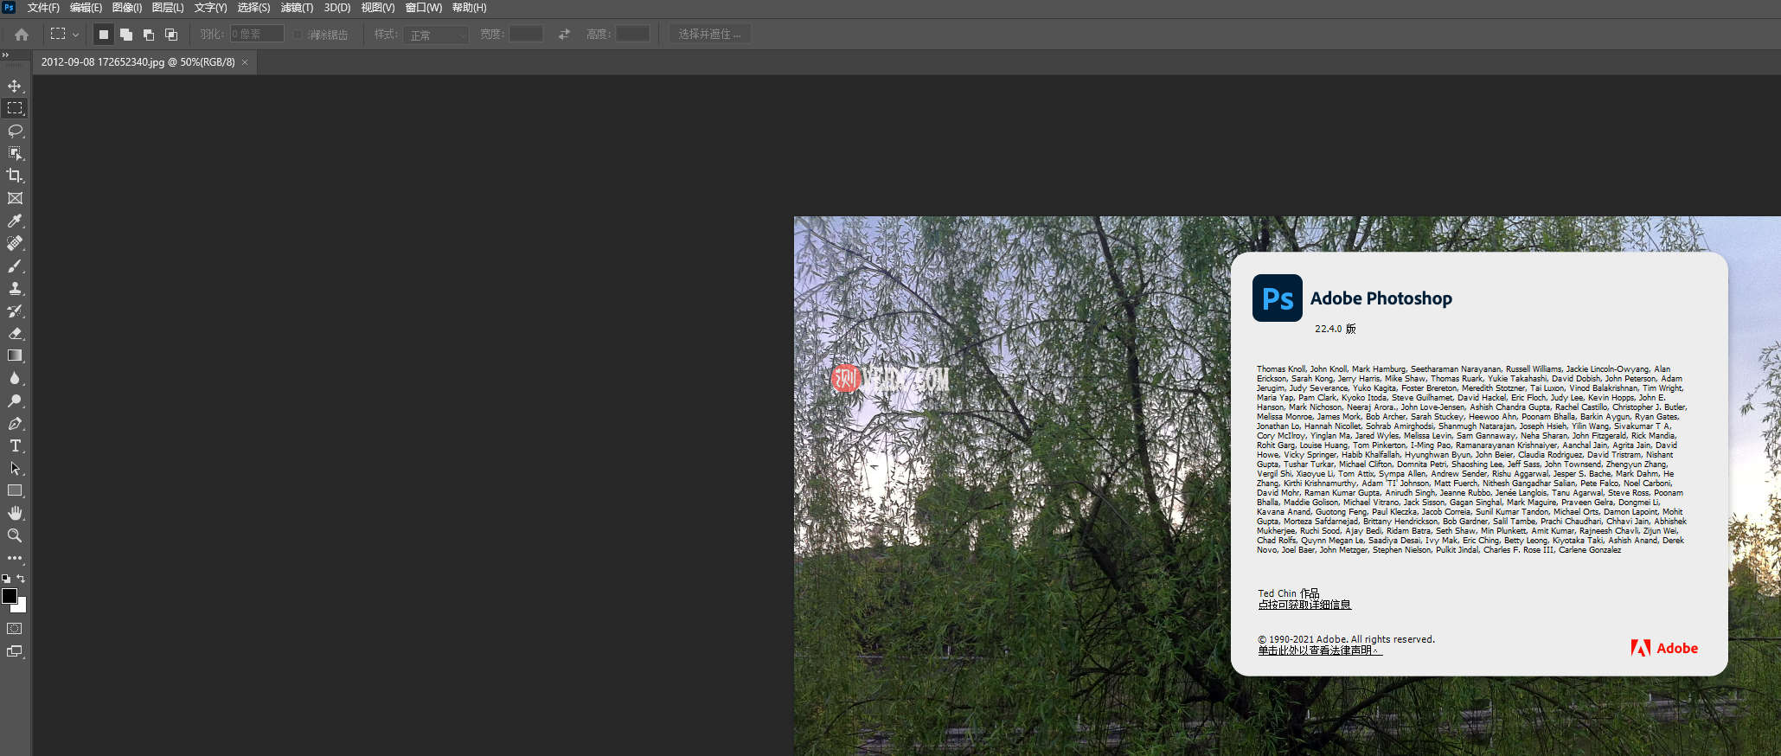
Task: Swap width and height values
Action: pyautogui.click(x=565, y=34)
